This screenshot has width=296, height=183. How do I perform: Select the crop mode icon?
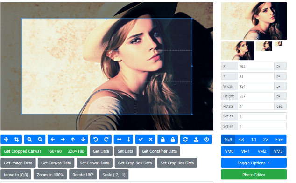click(x=17, y=139)
